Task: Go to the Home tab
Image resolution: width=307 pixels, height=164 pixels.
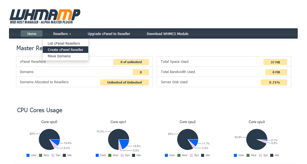Action: point(31,34)
